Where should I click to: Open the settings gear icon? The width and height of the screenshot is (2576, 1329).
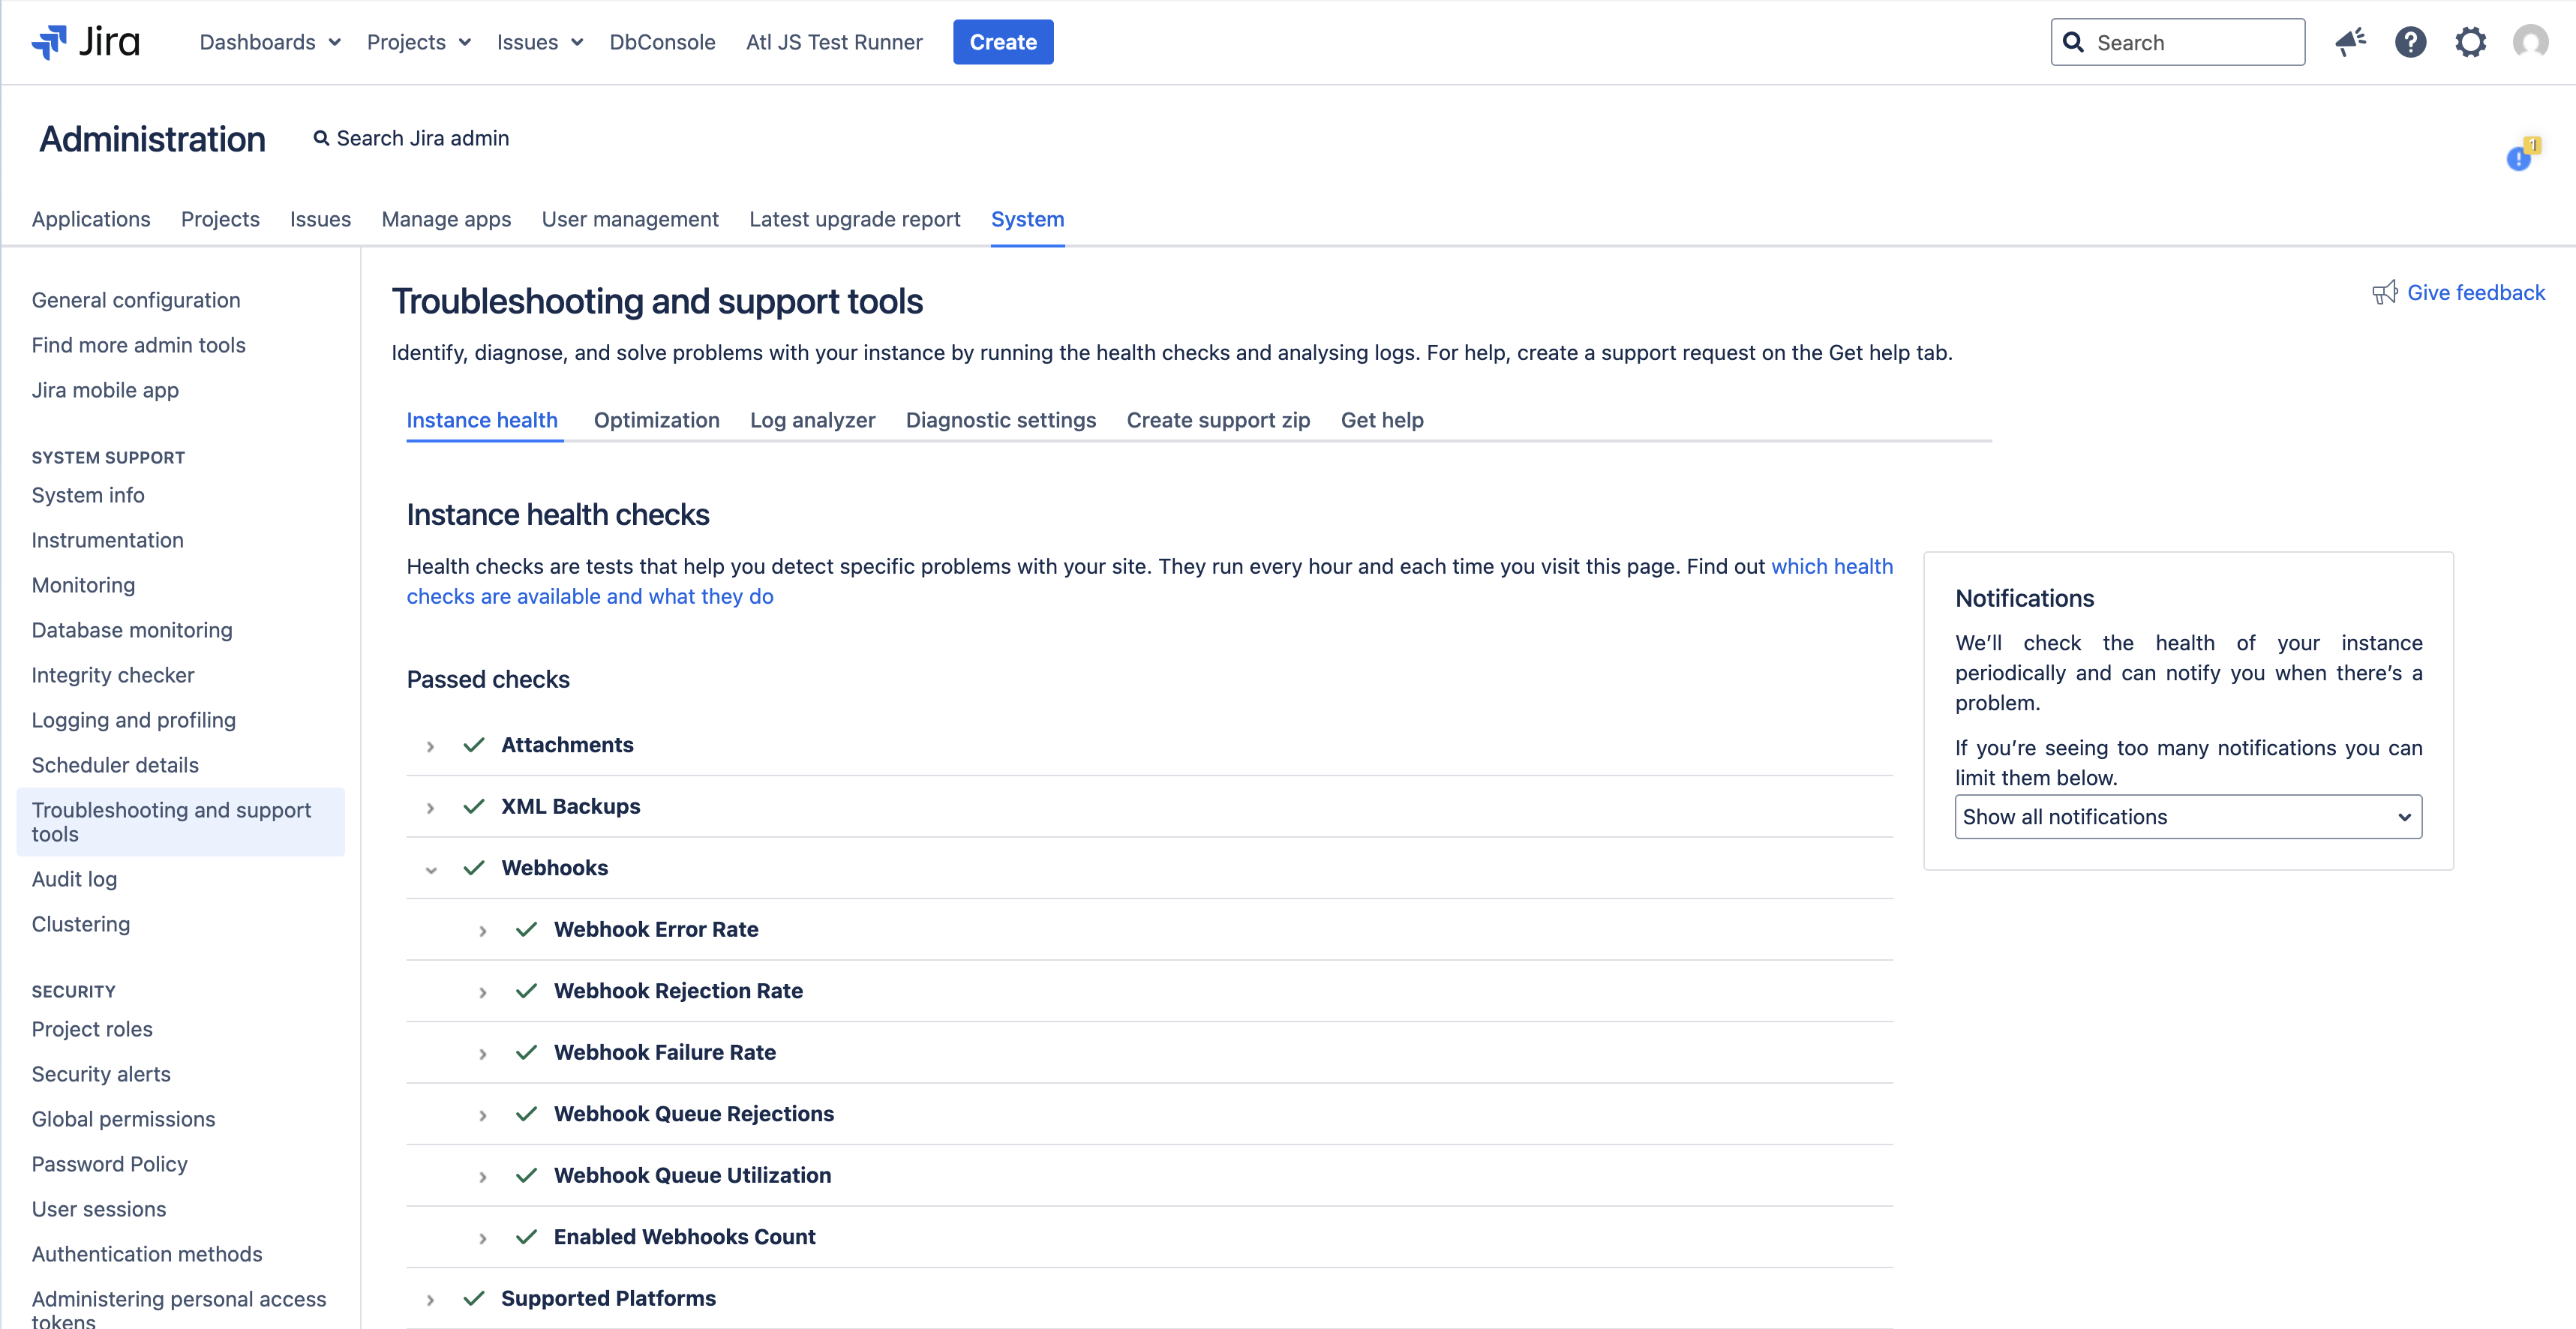[x=2470, y=42]
